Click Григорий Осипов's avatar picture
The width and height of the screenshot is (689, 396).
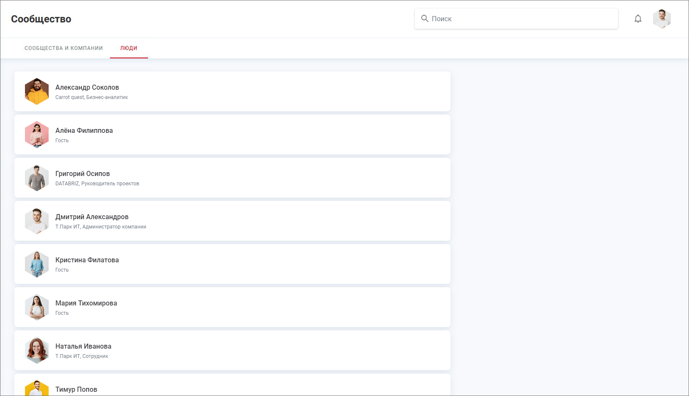[37, 178]
